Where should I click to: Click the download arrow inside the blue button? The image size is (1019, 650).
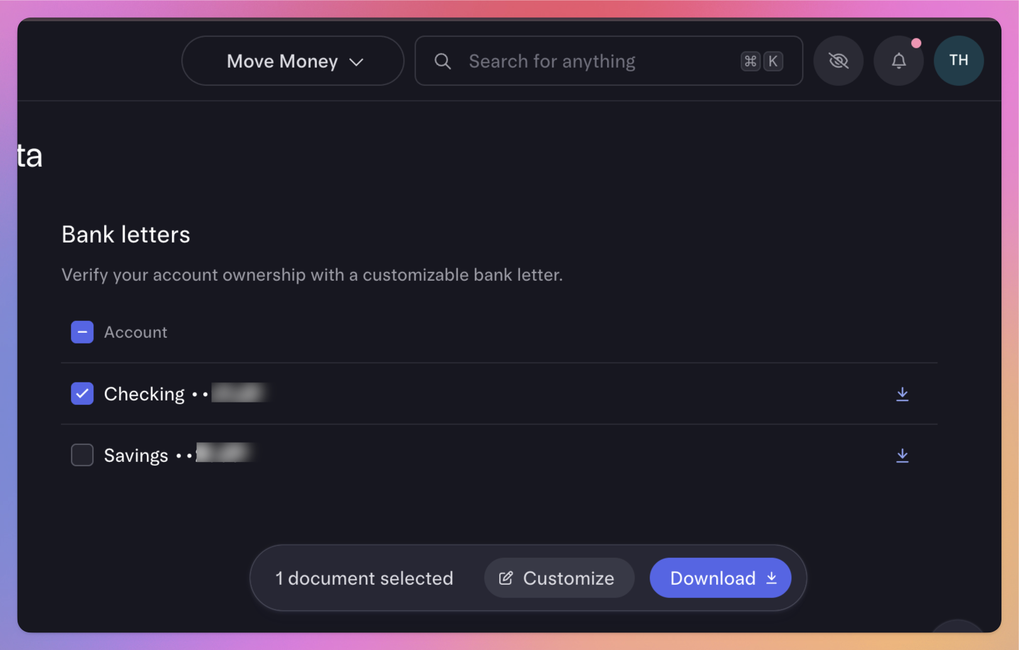tap(772, 578)
